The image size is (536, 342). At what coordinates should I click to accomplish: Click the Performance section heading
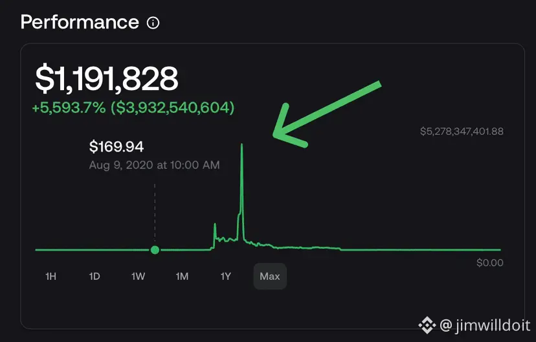pos(80,22)
